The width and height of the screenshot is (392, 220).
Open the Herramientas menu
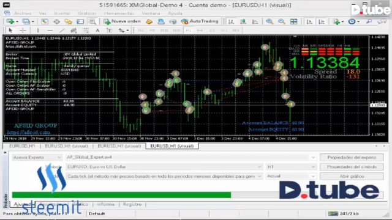[x=119, y=13]
